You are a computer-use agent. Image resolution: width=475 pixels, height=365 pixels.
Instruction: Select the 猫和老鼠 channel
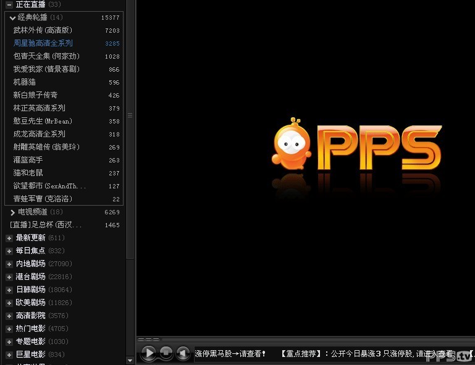[64, 173]
